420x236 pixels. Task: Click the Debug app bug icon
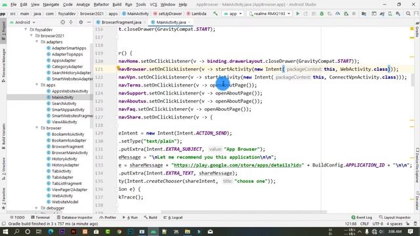pyautogui.click(x=322, y=14)
